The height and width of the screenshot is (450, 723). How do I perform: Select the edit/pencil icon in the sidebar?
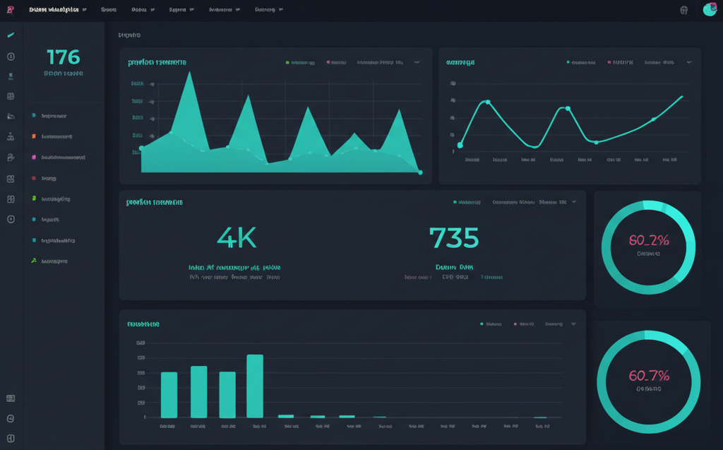coord(9,33)
